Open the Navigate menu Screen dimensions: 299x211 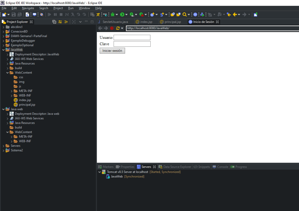pos(28,8)
